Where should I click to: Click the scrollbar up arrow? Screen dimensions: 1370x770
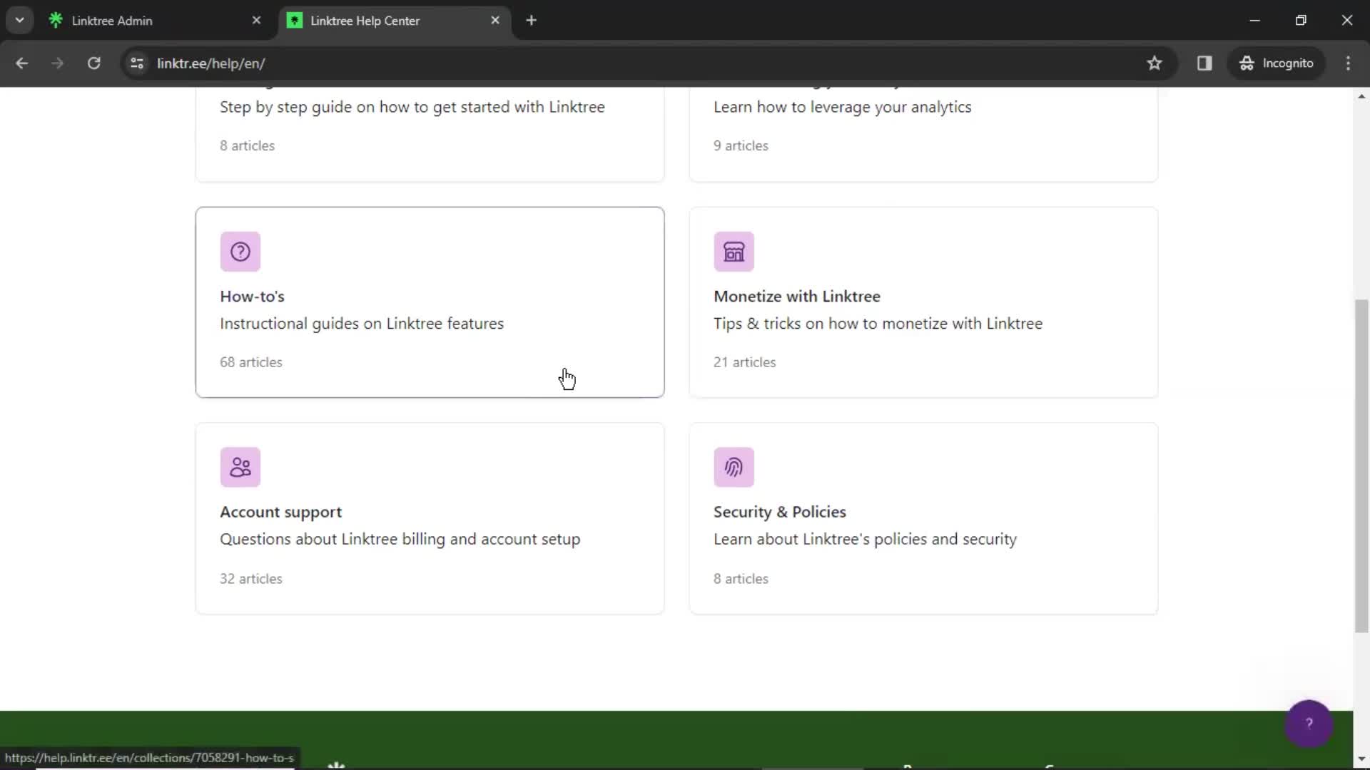(x=1361, y=96)
